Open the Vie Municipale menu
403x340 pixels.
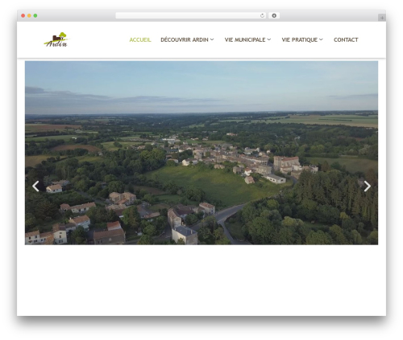pos(245,39)
